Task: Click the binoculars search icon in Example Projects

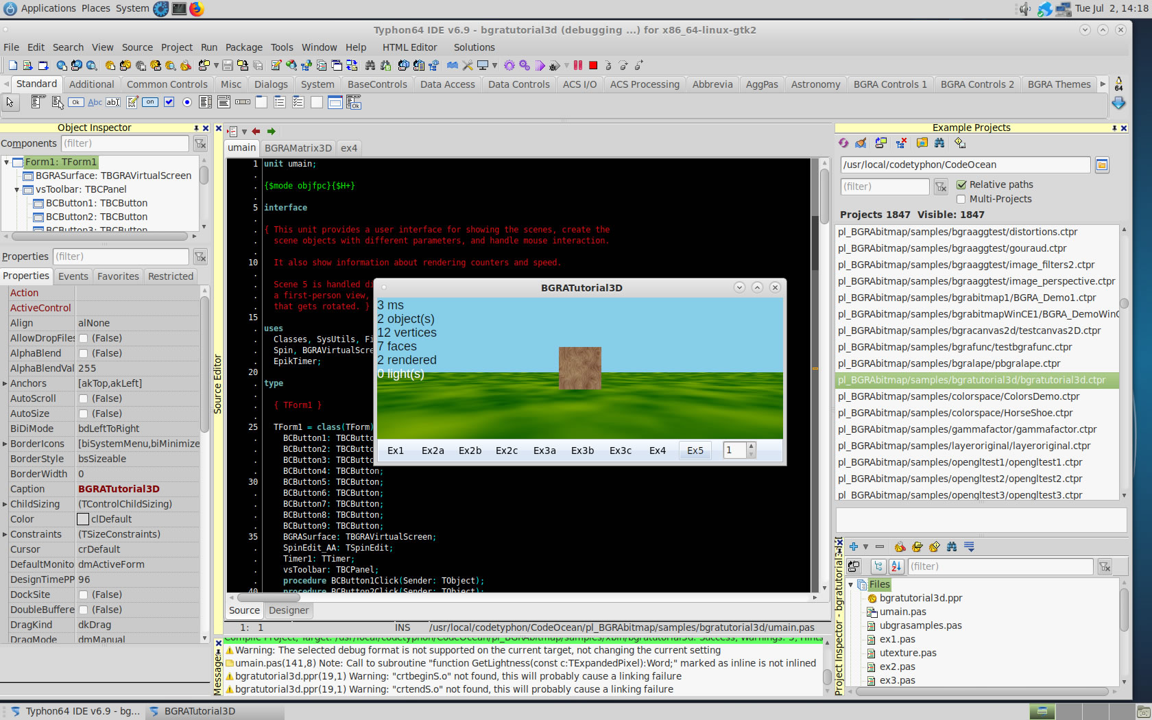Action: pyautogui.click(x=939, y=143)
